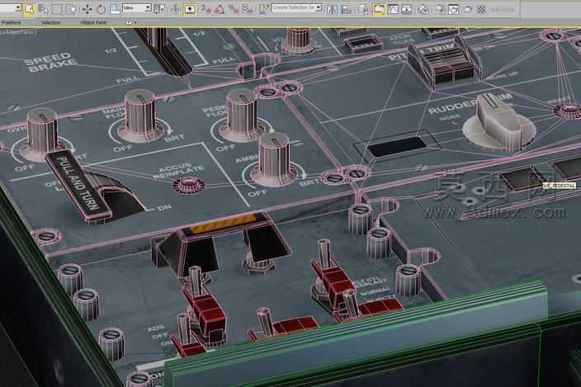Select the Accus Reinflate push button

click(189, 185)
